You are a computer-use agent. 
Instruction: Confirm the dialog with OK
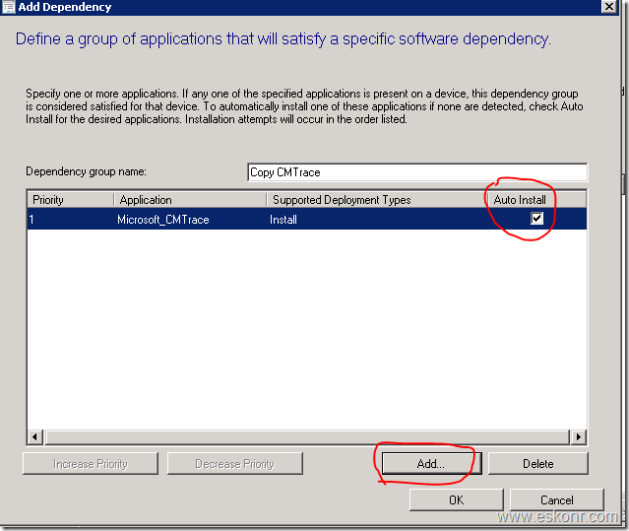point(456,499)
